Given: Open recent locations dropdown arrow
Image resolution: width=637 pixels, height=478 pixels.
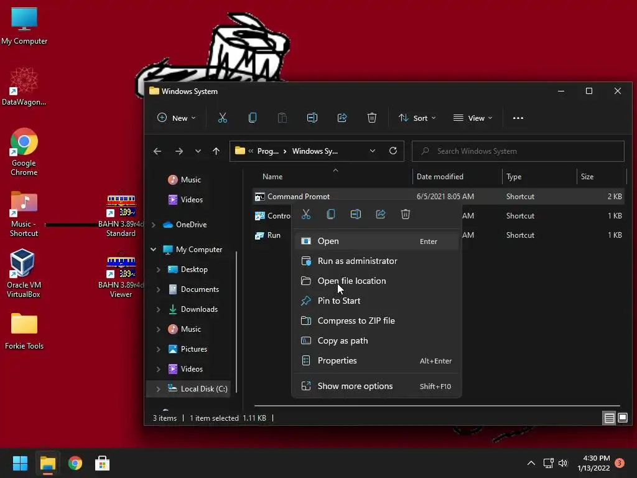Looking at the screenshot, I should [x=198, y=151].
